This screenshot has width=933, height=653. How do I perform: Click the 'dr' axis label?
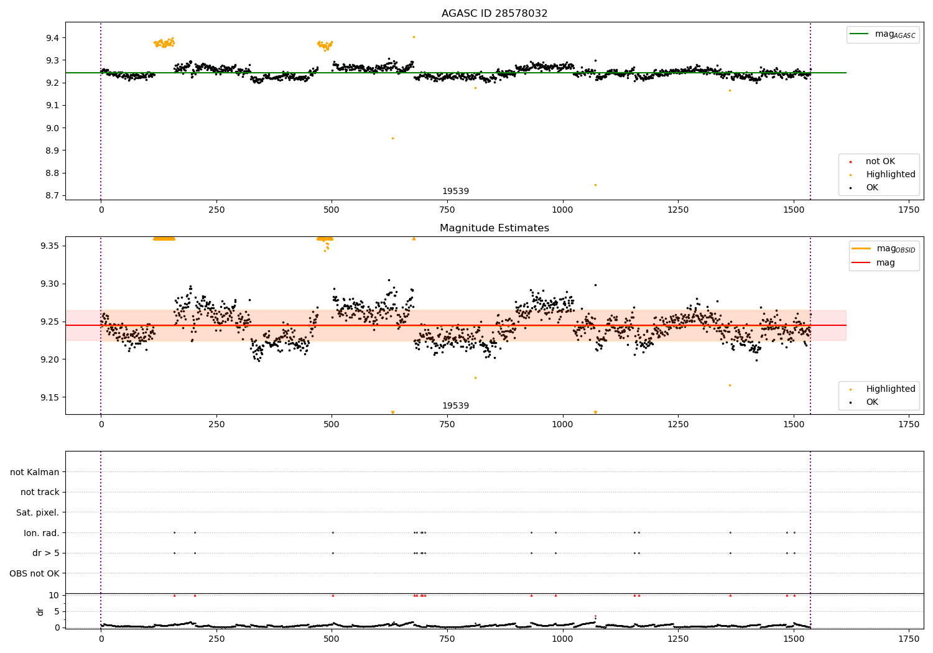[40, 611]
